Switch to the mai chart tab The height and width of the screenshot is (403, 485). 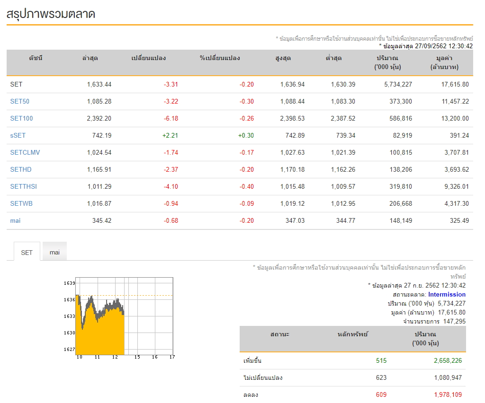coord(54,252)
